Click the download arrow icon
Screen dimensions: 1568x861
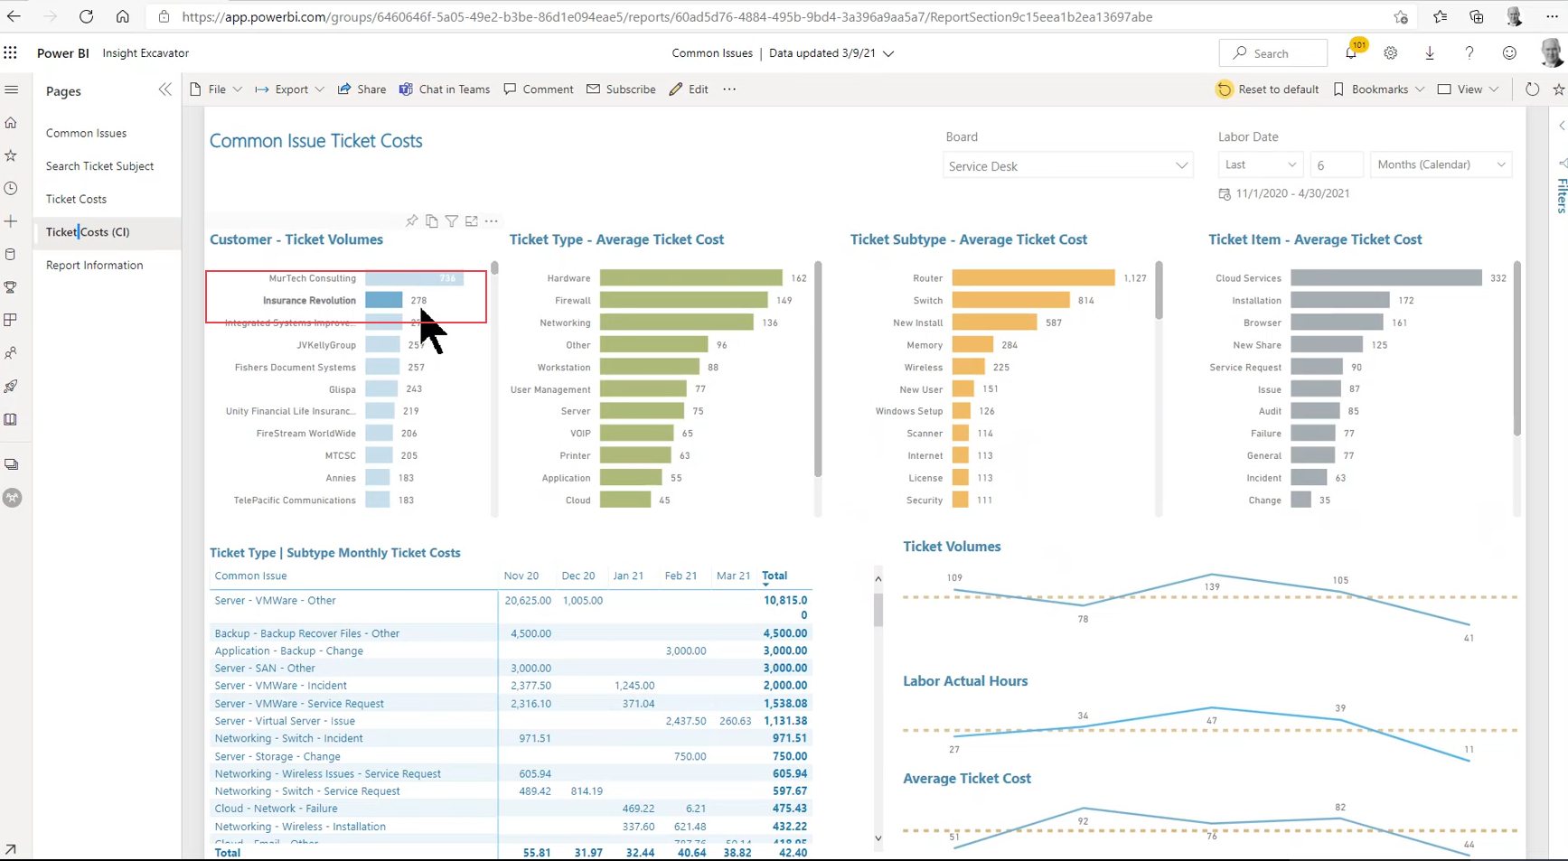pyautogui.click(x=1430, y=53)
